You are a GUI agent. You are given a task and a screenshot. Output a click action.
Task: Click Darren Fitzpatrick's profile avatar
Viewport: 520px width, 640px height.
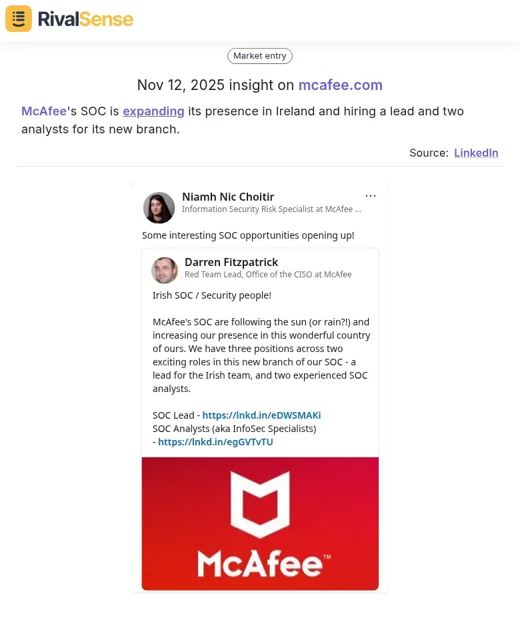[x=165, y=270]
